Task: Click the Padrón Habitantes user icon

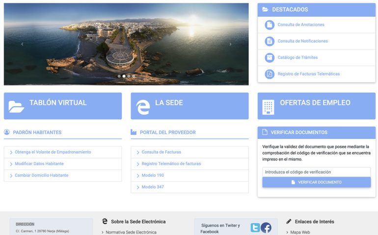Action: click(7, 132)
